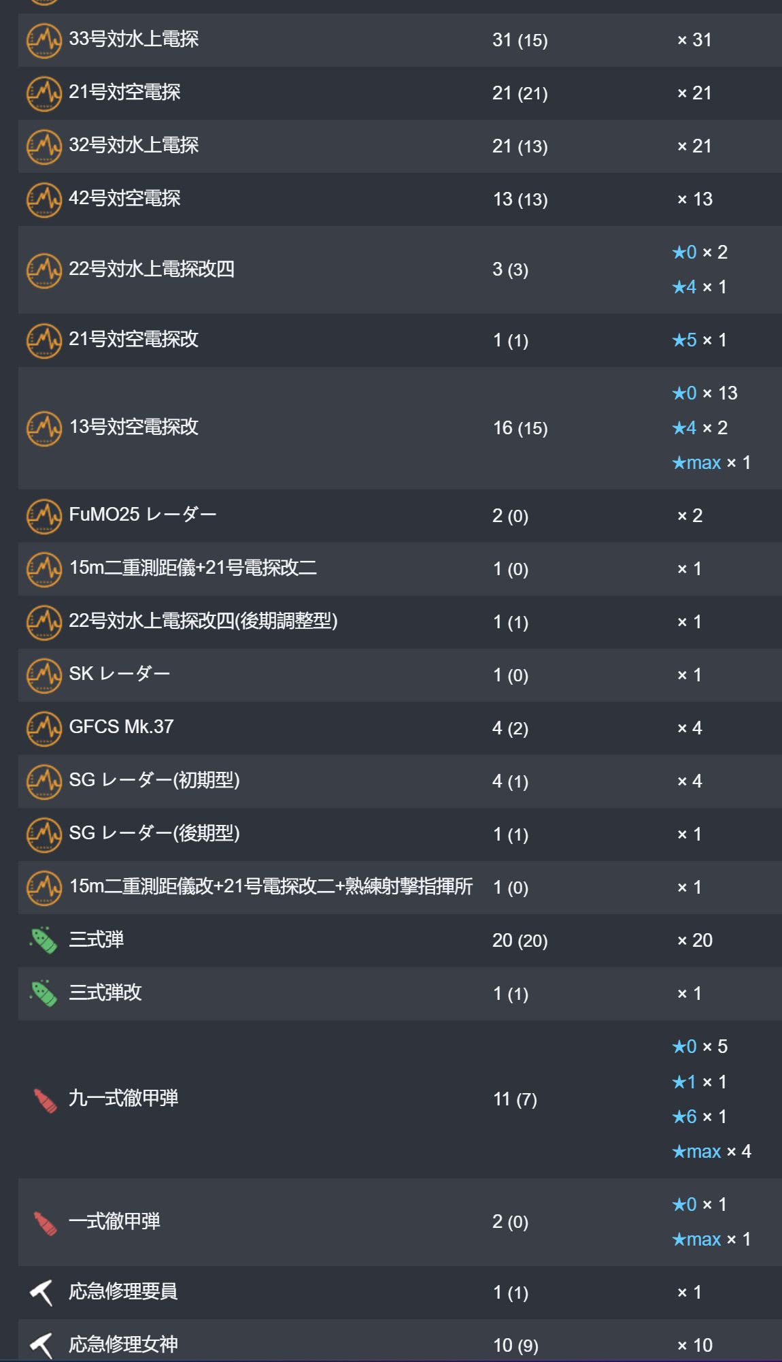
Task: Click the hammer icon beside 応急修理要員
Action: (42, 1293)
